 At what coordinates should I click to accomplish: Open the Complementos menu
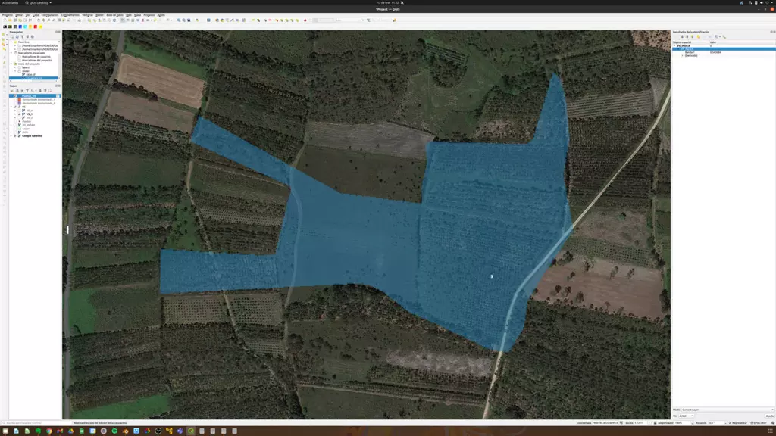coord(70,15)
